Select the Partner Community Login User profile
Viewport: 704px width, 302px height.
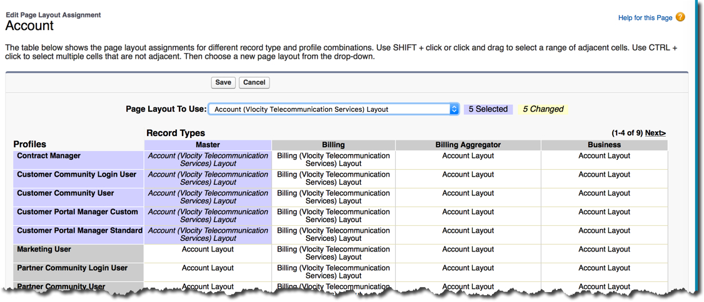78,272
